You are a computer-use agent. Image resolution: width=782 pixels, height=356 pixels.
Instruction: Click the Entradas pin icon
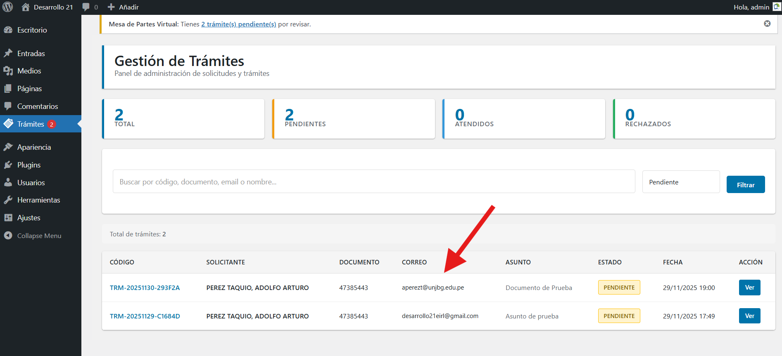pos(8,54)
